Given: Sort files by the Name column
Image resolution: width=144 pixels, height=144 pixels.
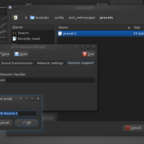Looking at the screenshot, I should [94, 27].
